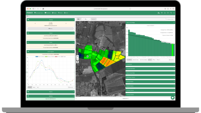The height and width of the screenshot is (113, 201).
Task: Expand the Grazing Timeline section
Action: [150, 82]
